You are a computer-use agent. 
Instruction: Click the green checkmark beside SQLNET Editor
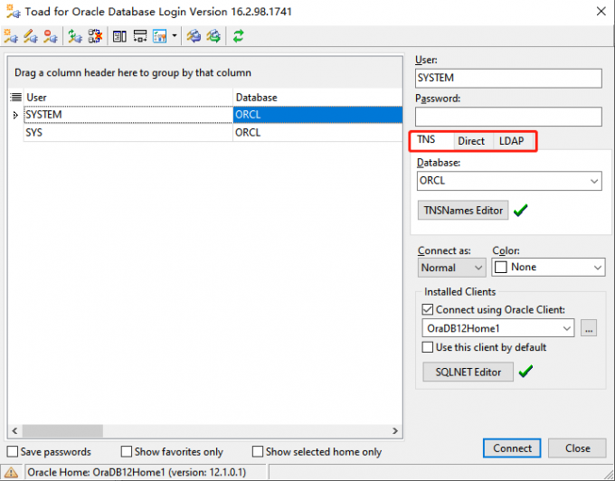click(x=525, y=372)
